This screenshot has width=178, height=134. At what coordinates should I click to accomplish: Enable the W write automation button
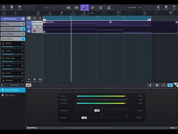coord(157,85)
